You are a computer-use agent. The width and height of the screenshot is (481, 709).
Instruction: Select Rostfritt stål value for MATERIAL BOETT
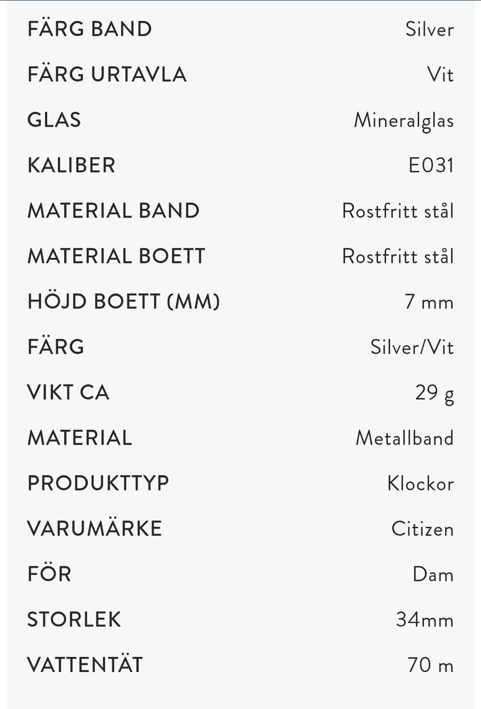(x=398, y=256)
